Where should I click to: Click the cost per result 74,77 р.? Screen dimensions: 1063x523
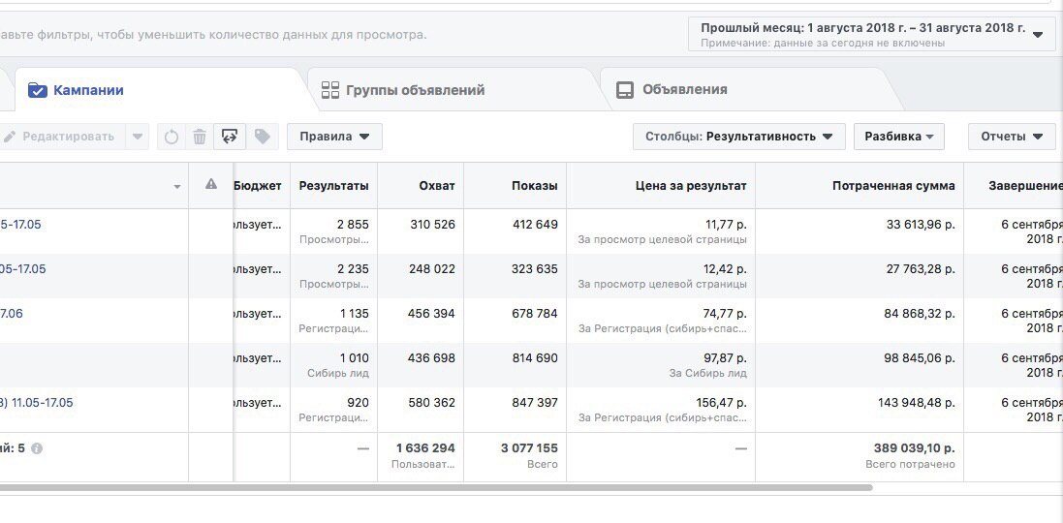coord(725,314)
